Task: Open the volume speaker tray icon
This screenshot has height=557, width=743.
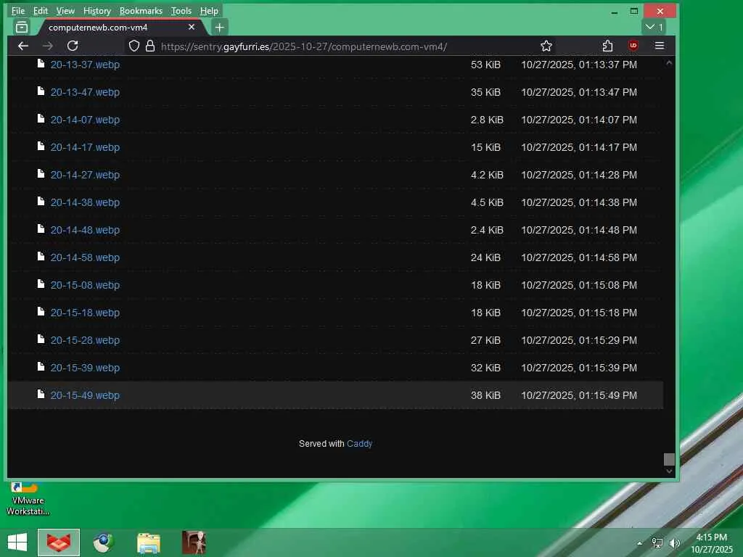Action: coord(674,543)
